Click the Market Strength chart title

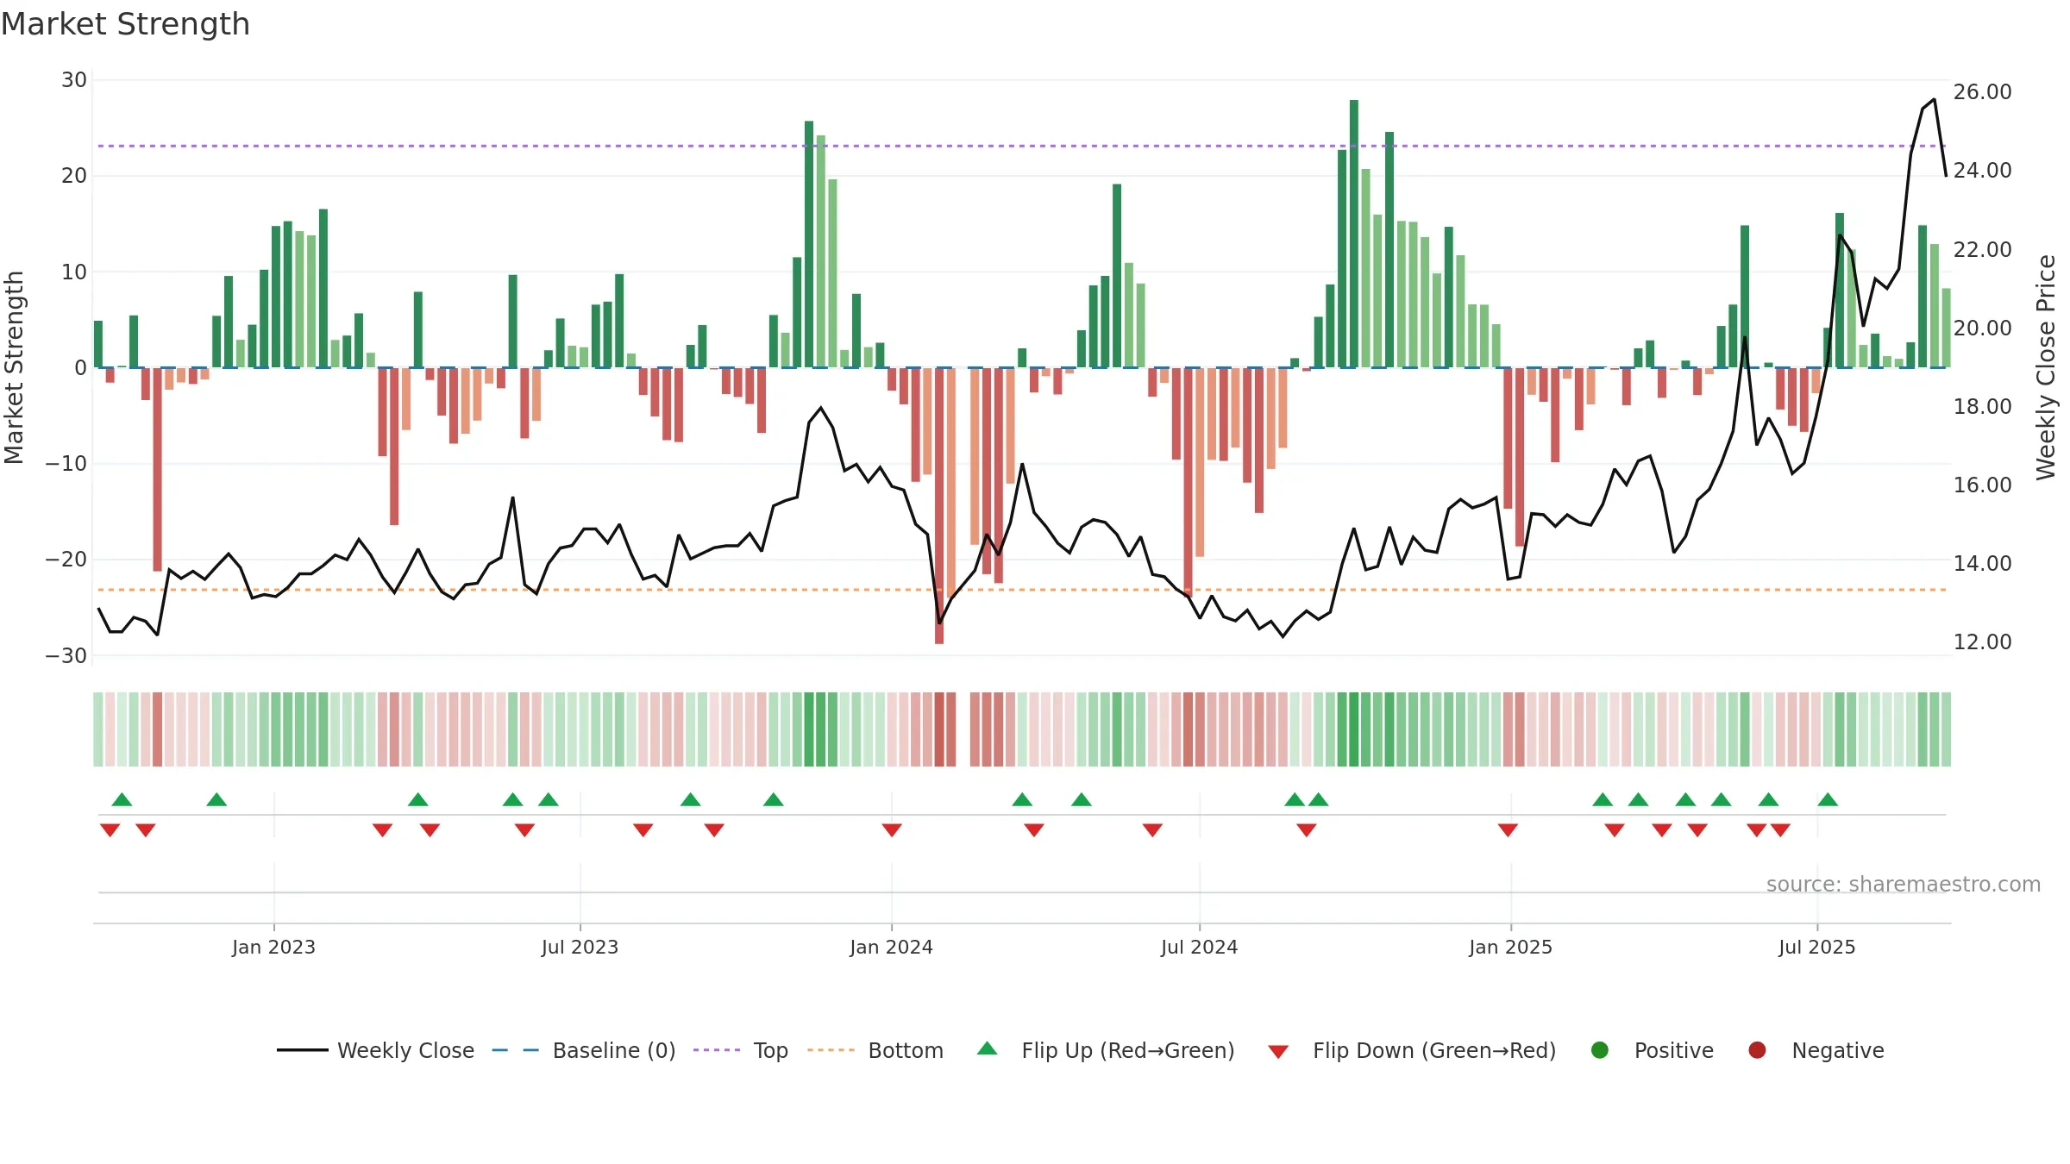click(126, 24)
